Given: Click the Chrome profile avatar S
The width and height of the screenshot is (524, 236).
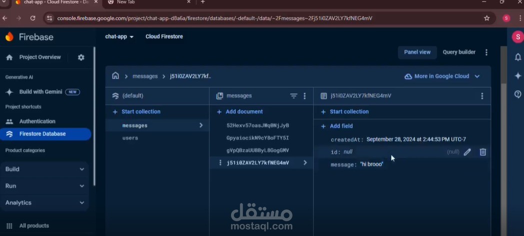Looking at the screenshot, I should (506, 18).
